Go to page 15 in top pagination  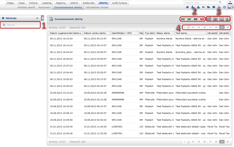198,27
